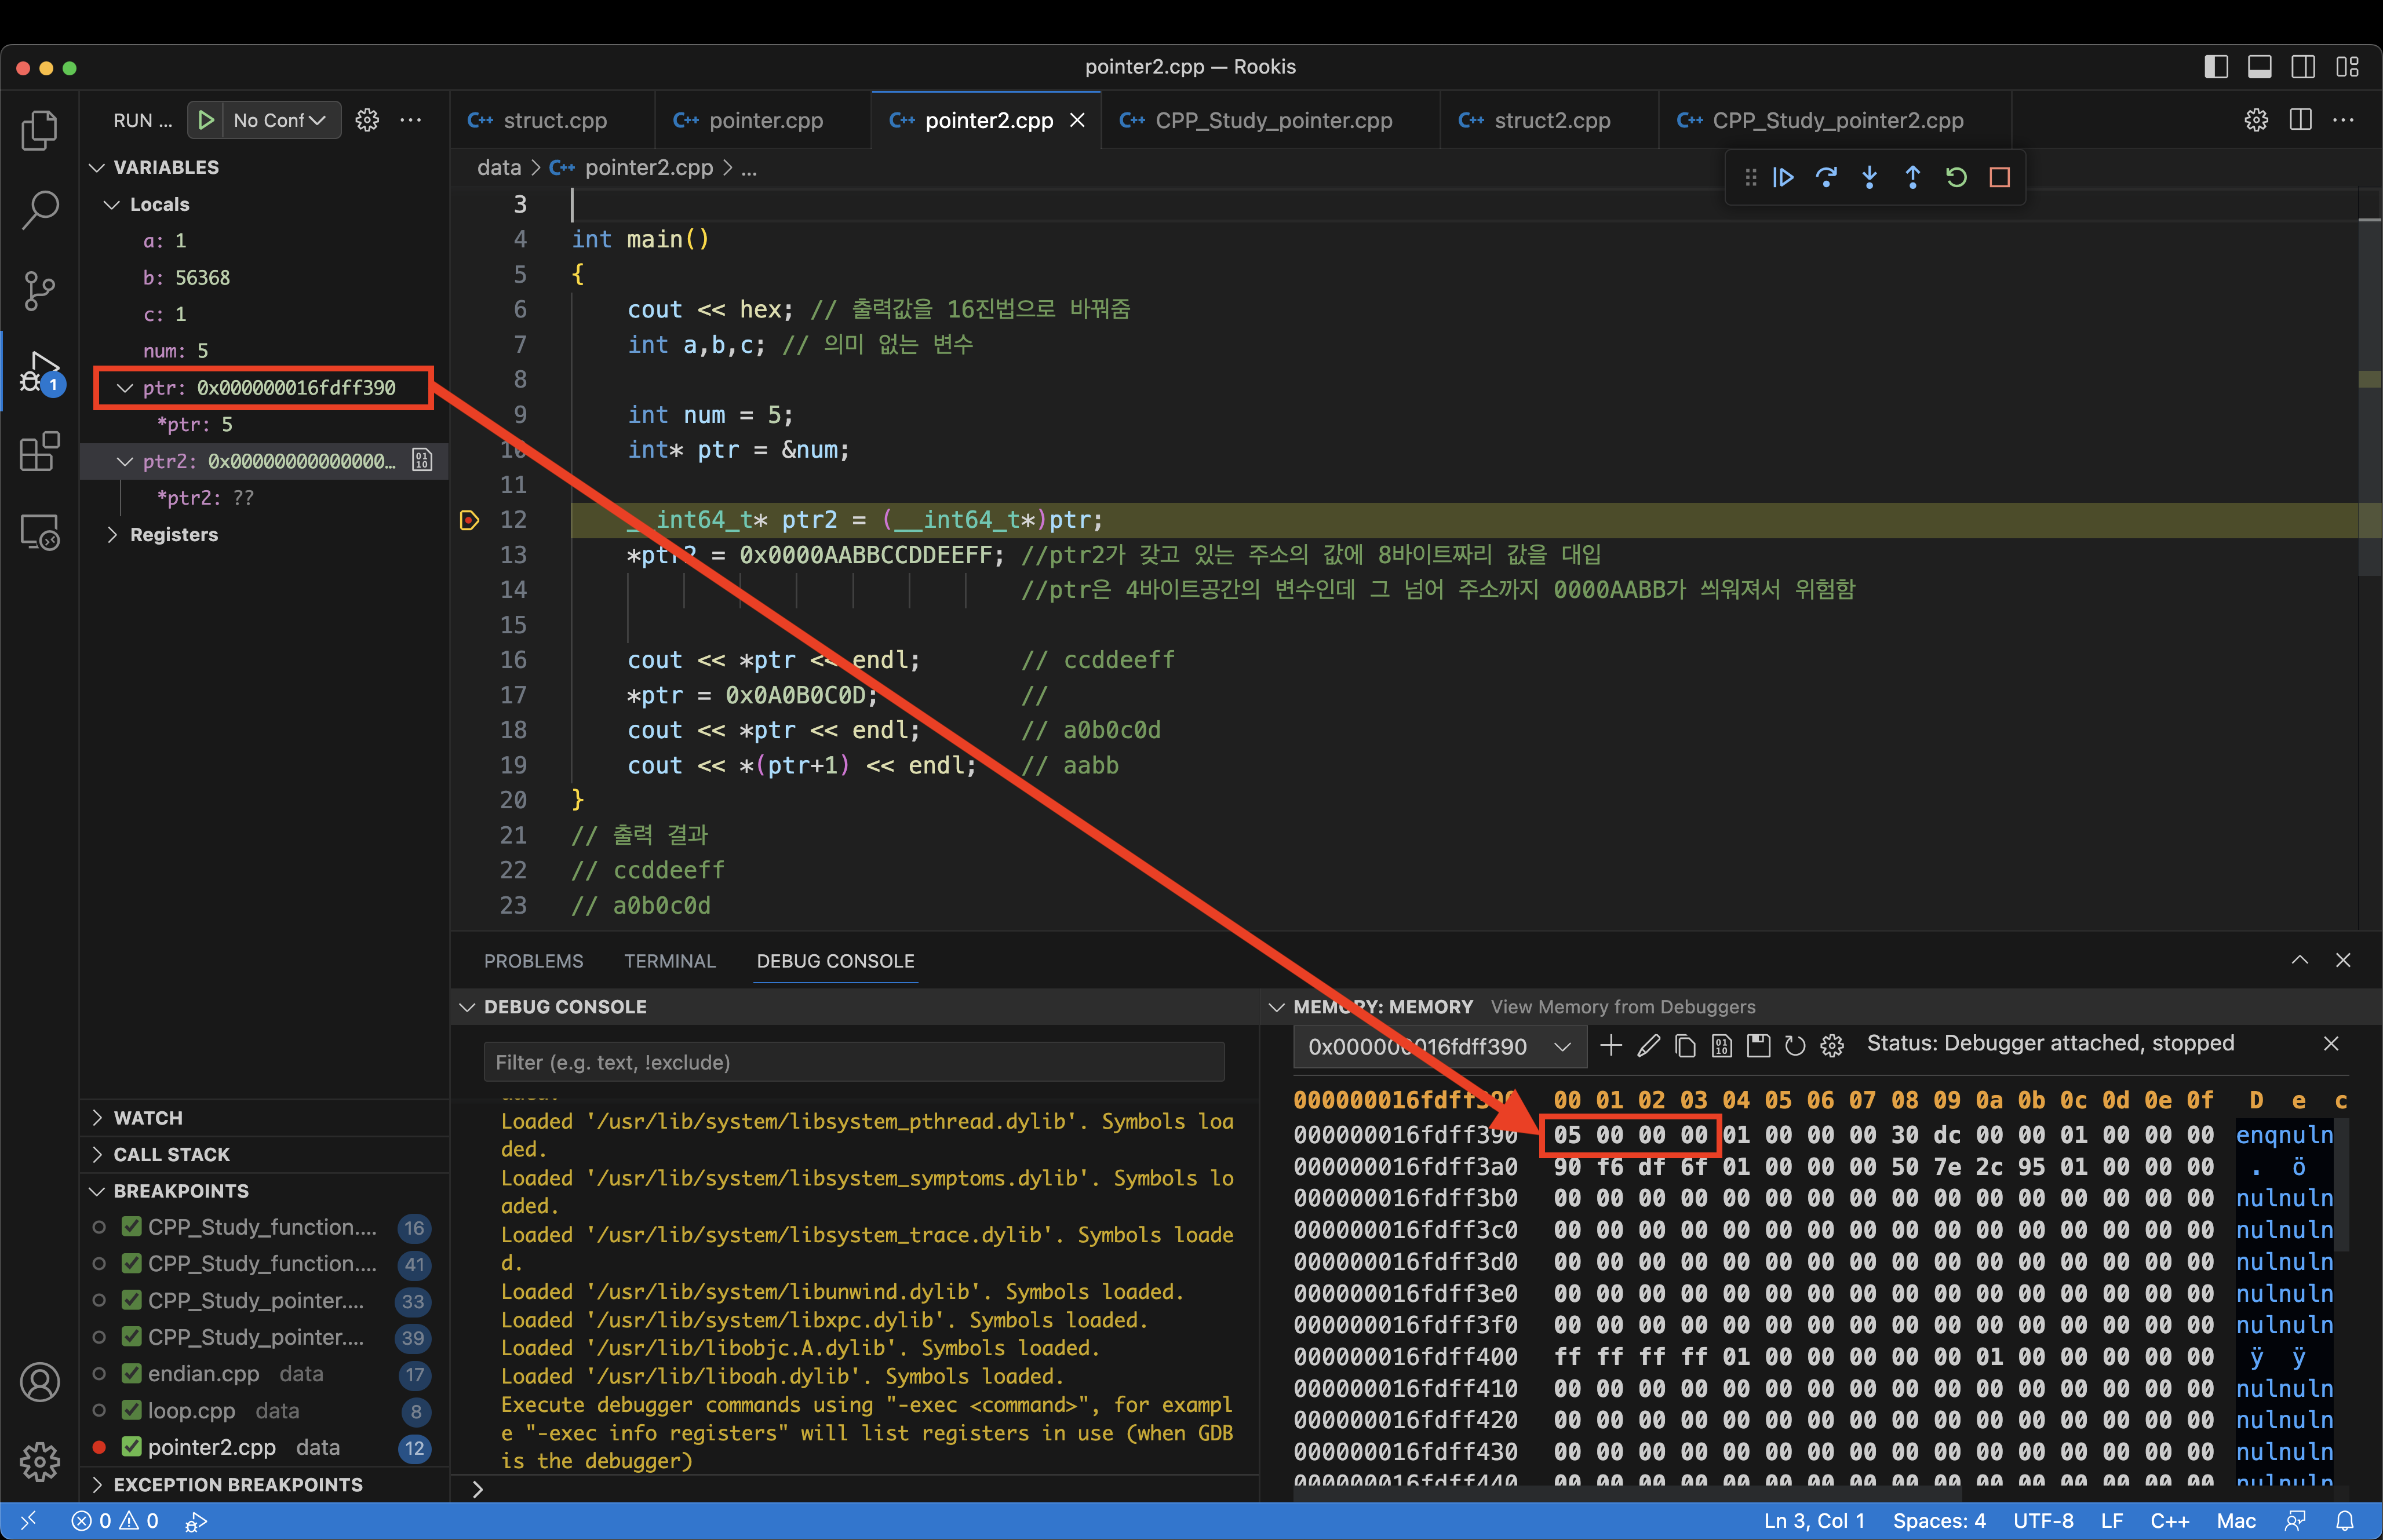The image size is (2383, 1540).
Task: Open the PROBLEMS panel tab
Action: click(533, 961)
